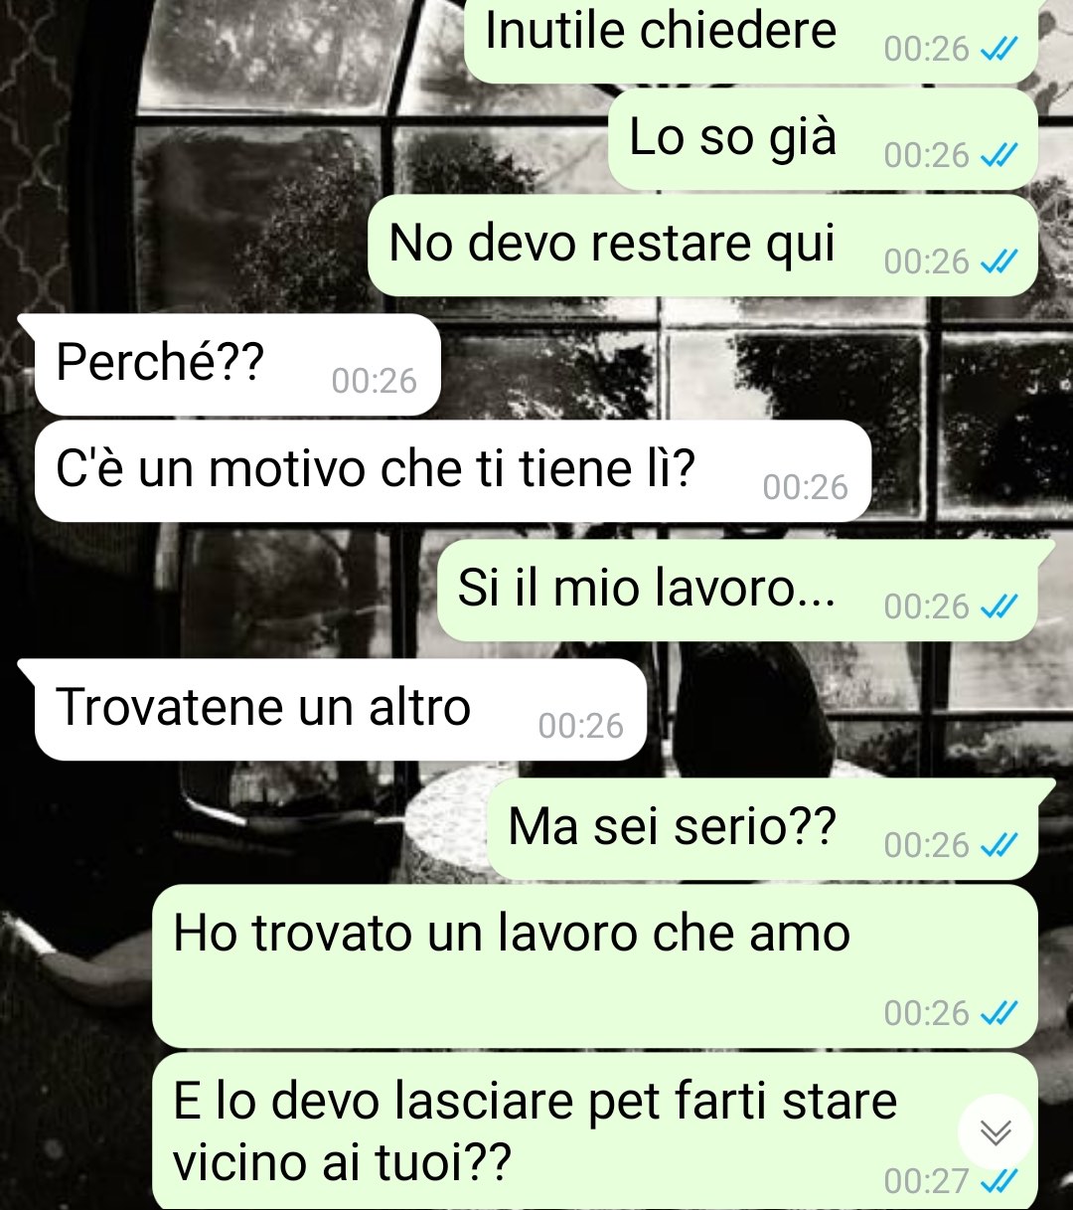Select the message 'Ho trovato un lavoro che amo'
Viewport: 1073px width, 1210px height.
pos(595,966)
